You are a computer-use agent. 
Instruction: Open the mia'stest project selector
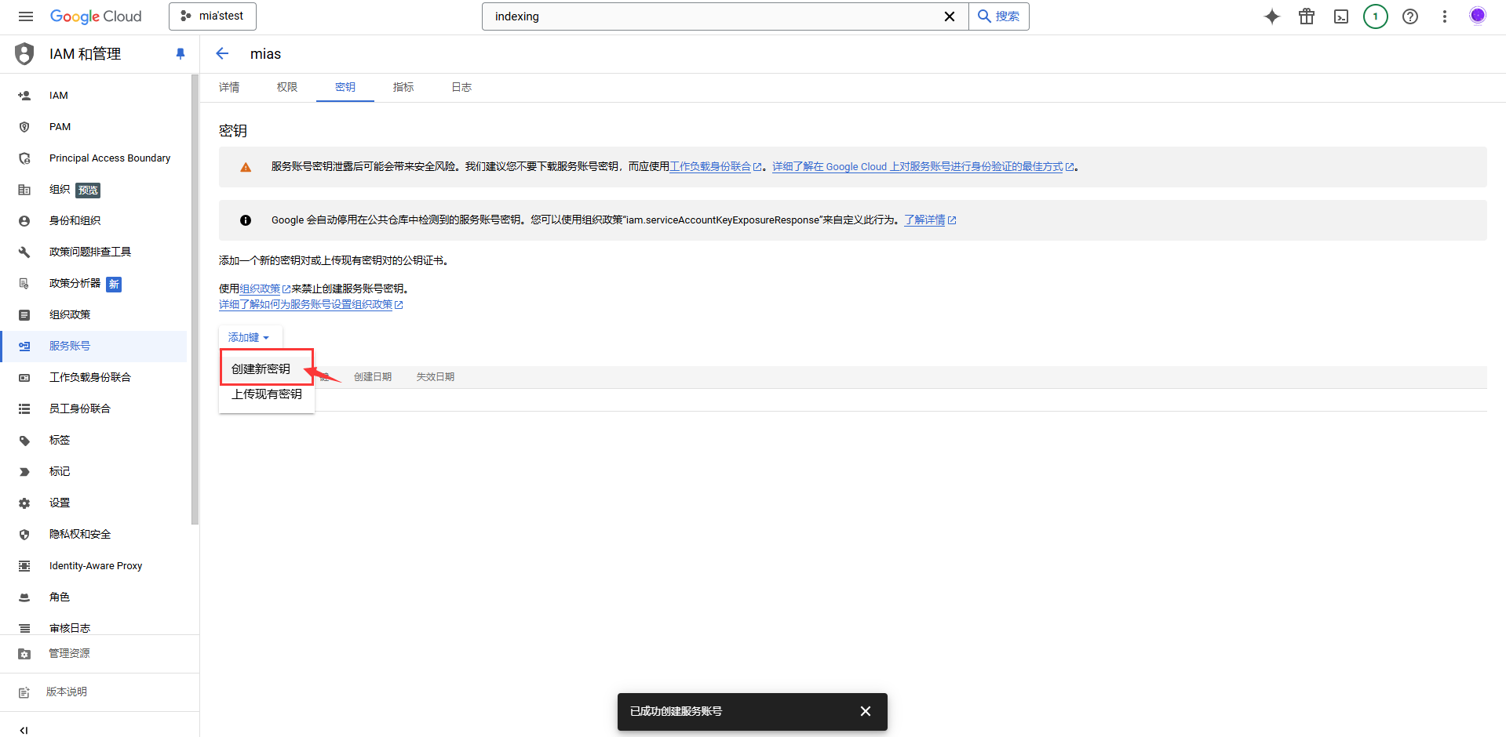click(x=212, y=16)
